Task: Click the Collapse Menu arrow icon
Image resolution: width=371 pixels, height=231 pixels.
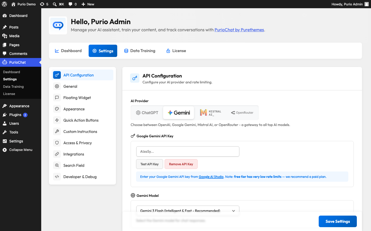Action: (5, 150)
